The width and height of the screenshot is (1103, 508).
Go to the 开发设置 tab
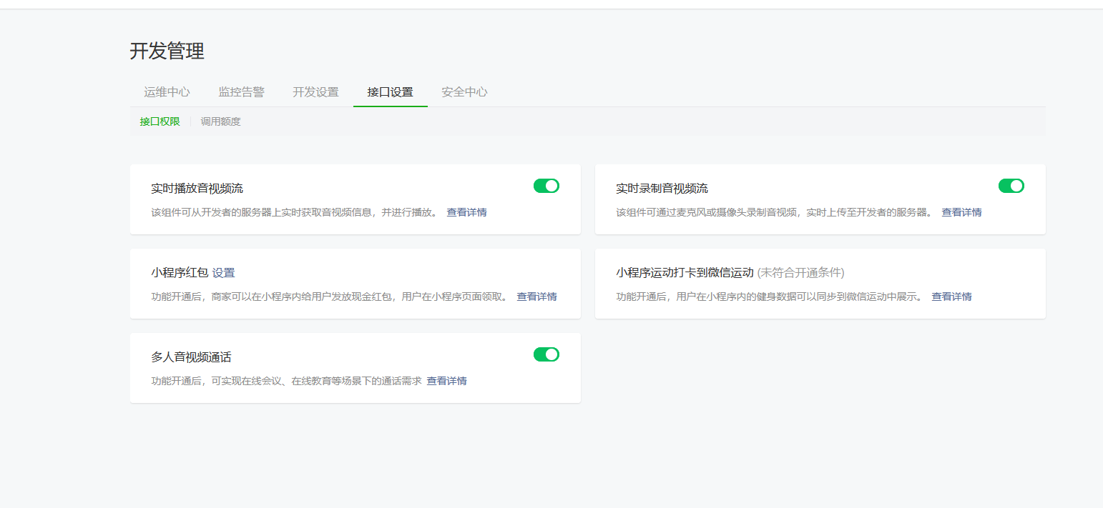[x=315, y=92]
